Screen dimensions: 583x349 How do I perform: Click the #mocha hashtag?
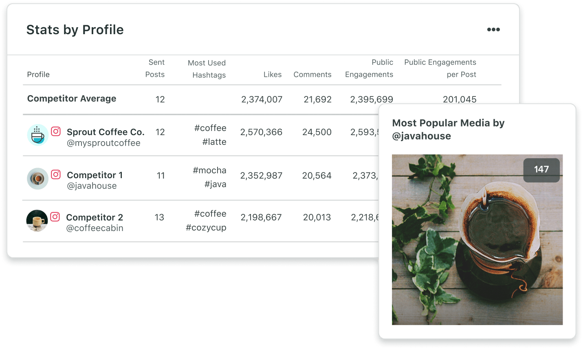(210, 170)
